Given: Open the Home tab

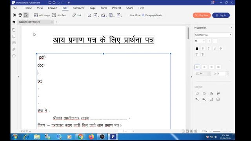Looking at the screenshot, I should (28, 8).
